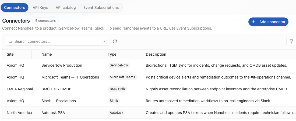The image size is (296, 121).
Task: Click the Microsoft Teams type badge
Action: [122, 77]
